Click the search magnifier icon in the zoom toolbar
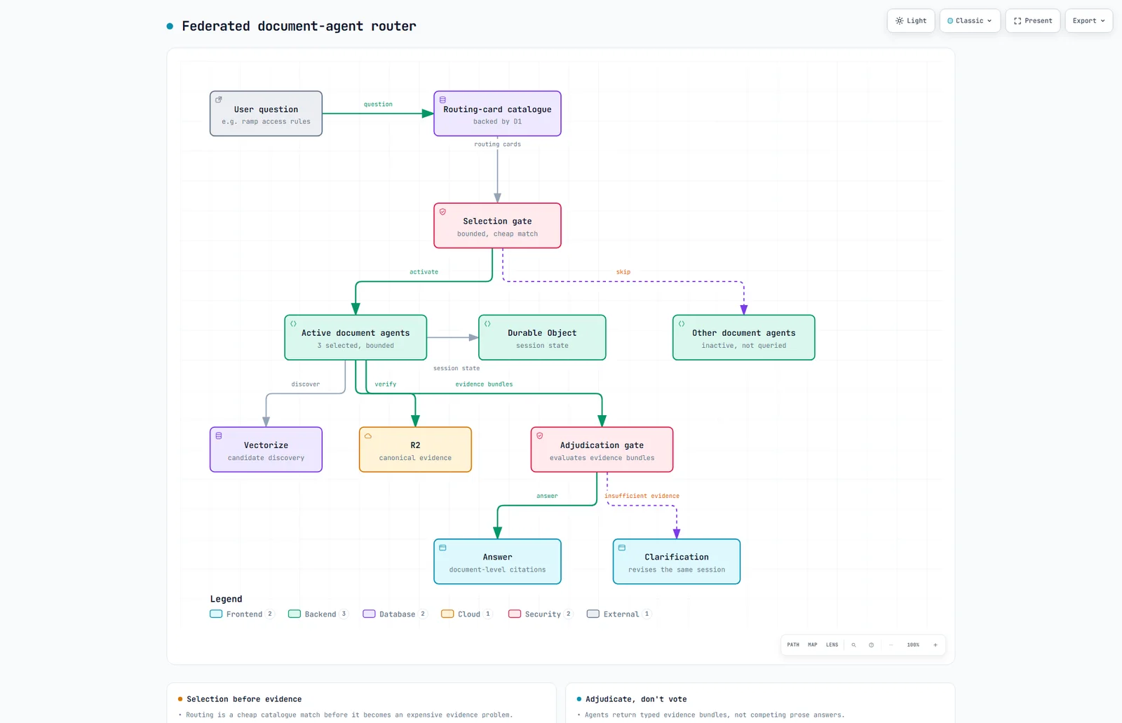 [x=853, y=644]
